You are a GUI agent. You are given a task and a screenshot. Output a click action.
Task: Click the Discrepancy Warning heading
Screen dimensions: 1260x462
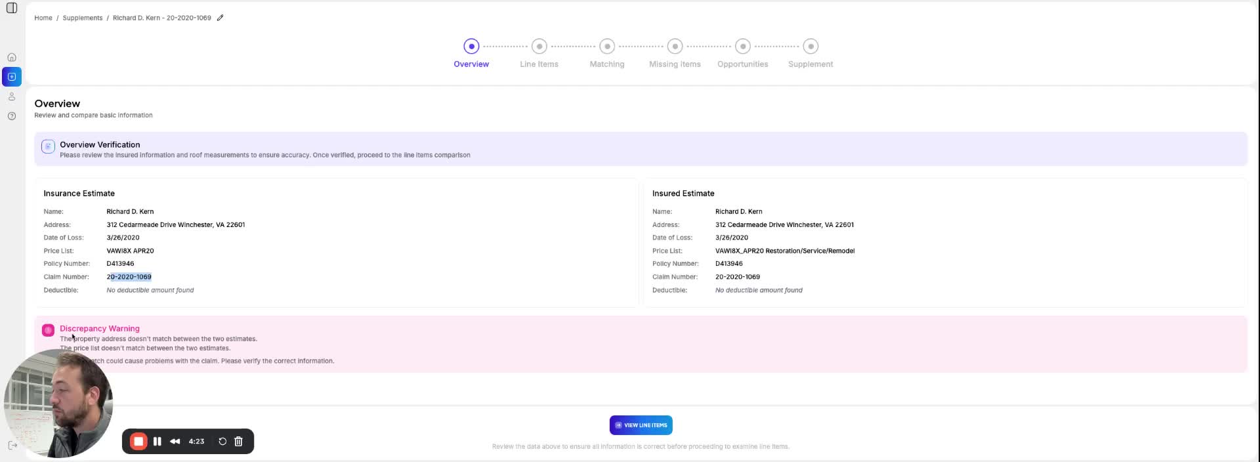point(100,329)
